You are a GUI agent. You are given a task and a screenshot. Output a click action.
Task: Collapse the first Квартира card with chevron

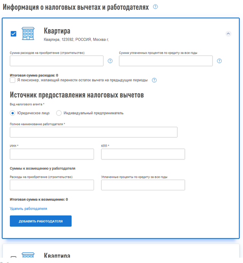click(x=228, y=34)
